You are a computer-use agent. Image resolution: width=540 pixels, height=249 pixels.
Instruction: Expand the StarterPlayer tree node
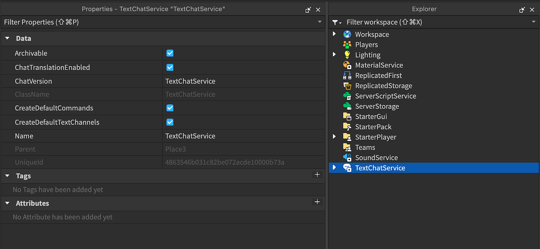click(x=334, y=137)
